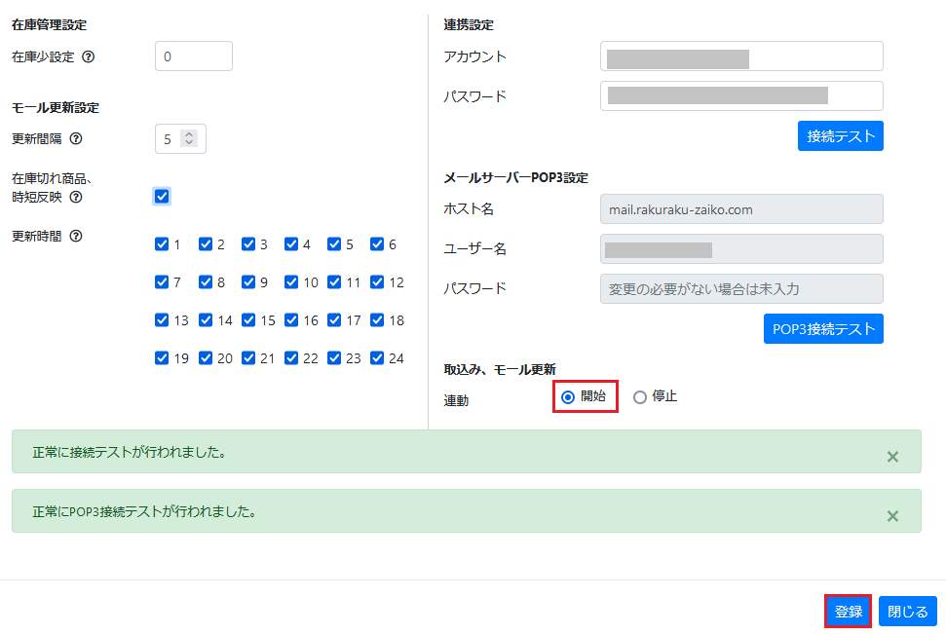Uncheck update hour 16 checkbox
The image size is (946, 634).
(x=290, y=319)
